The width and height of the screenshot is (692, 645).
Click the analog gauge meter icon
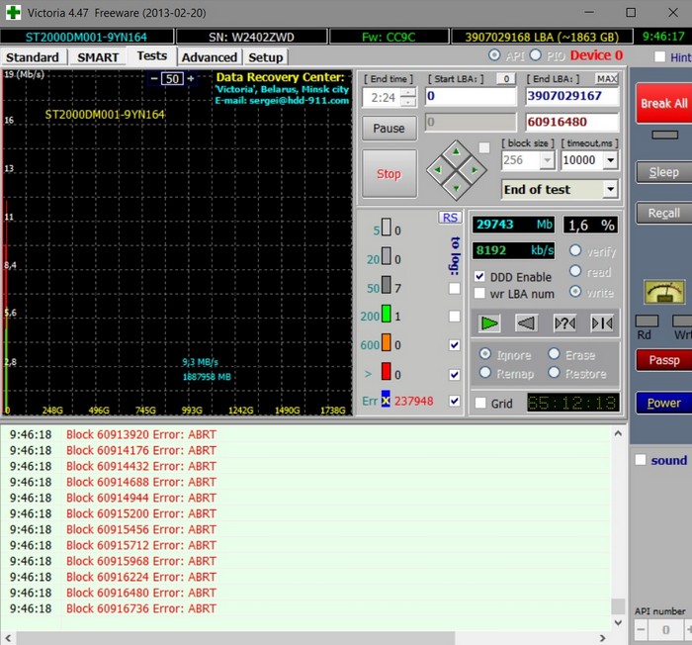[x=664, y=292]
